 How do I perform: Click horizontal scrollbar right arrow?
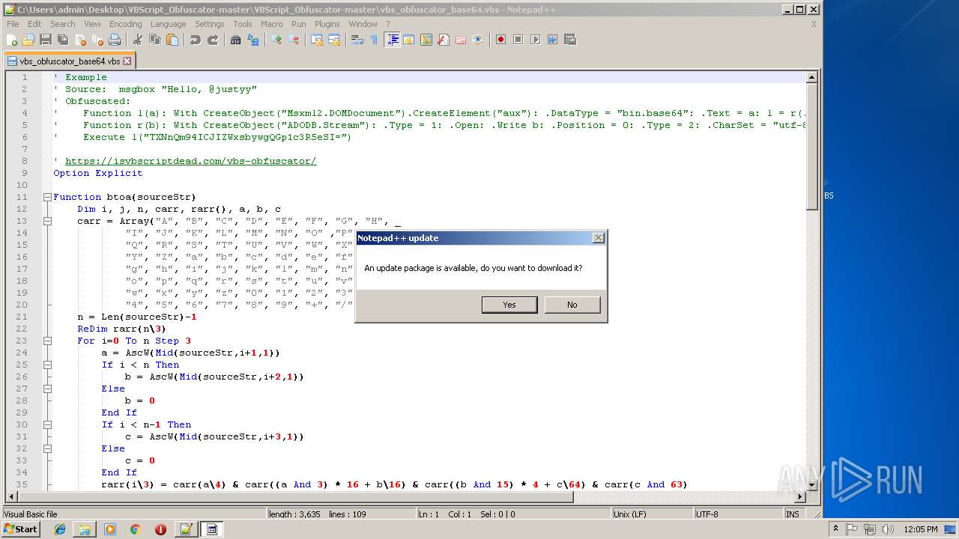pos(800,497)
